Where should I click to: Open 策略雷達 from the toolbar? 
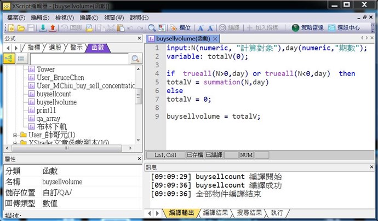click(x=308, y=28)
